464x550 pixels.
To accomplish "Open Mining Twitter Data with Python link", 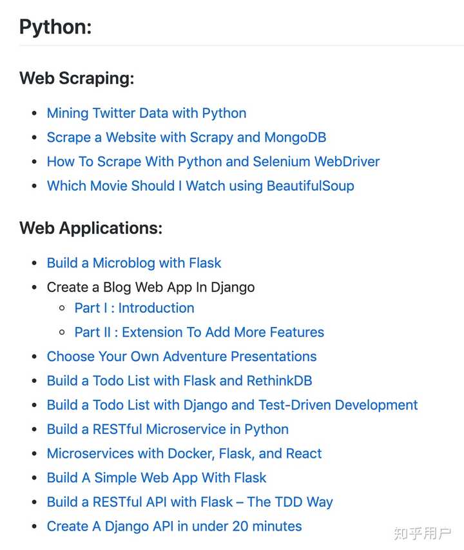I will click(146, 113).
